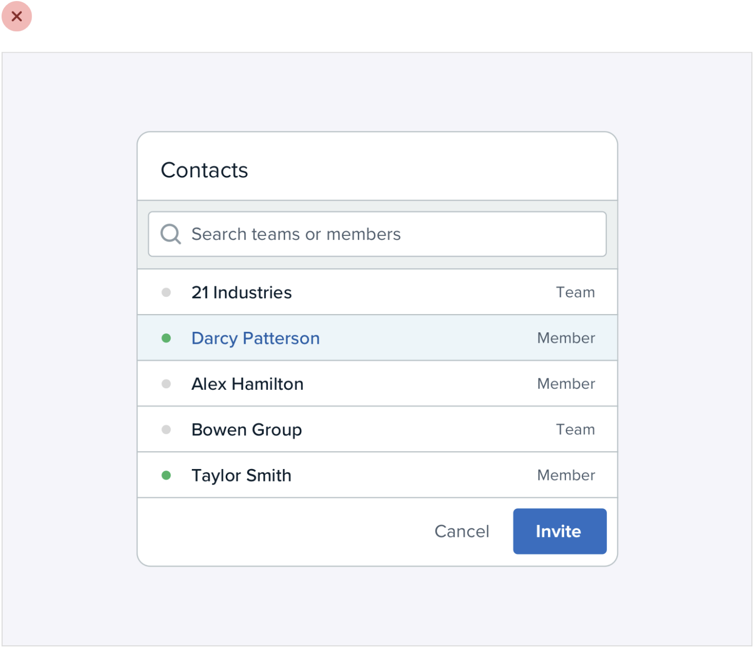Click the Team label for 21 Industries

[575, 293]
